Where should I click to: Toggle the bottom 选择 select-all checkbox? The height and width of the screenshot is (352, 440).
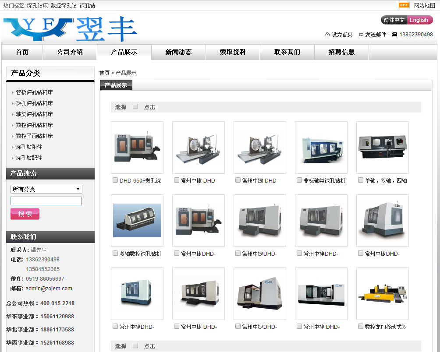tap(135, 345)
